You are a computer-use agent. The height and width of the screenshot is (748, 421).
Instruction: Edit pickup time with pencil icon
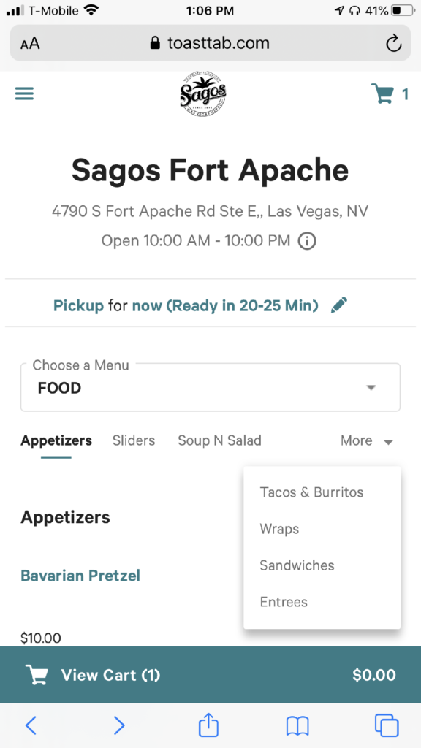point(339,305)
